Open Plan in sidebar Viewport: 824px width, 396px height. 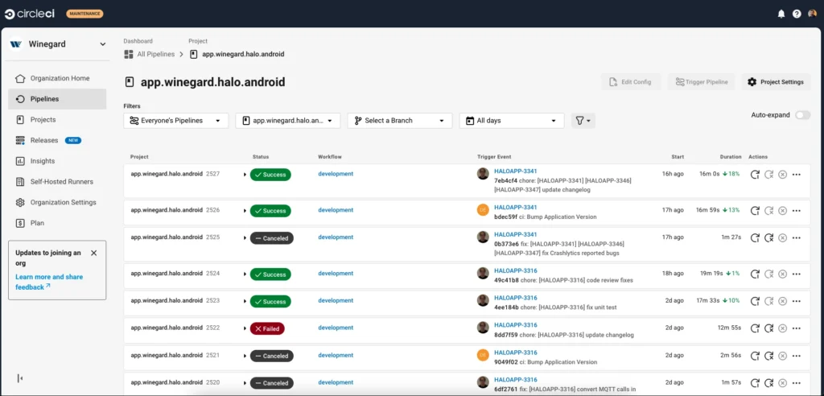[x=57, y=223]
